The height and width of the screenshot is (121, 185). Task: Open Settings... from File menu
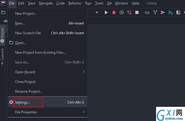point(48,102)
